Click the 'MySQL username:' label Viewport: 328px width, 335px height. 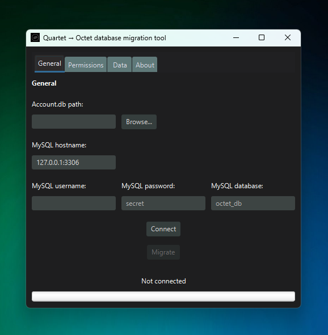(59, 186)
